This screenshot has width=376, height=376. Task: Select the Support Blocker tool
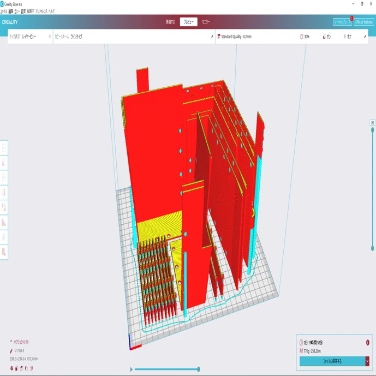coord(4,222)
